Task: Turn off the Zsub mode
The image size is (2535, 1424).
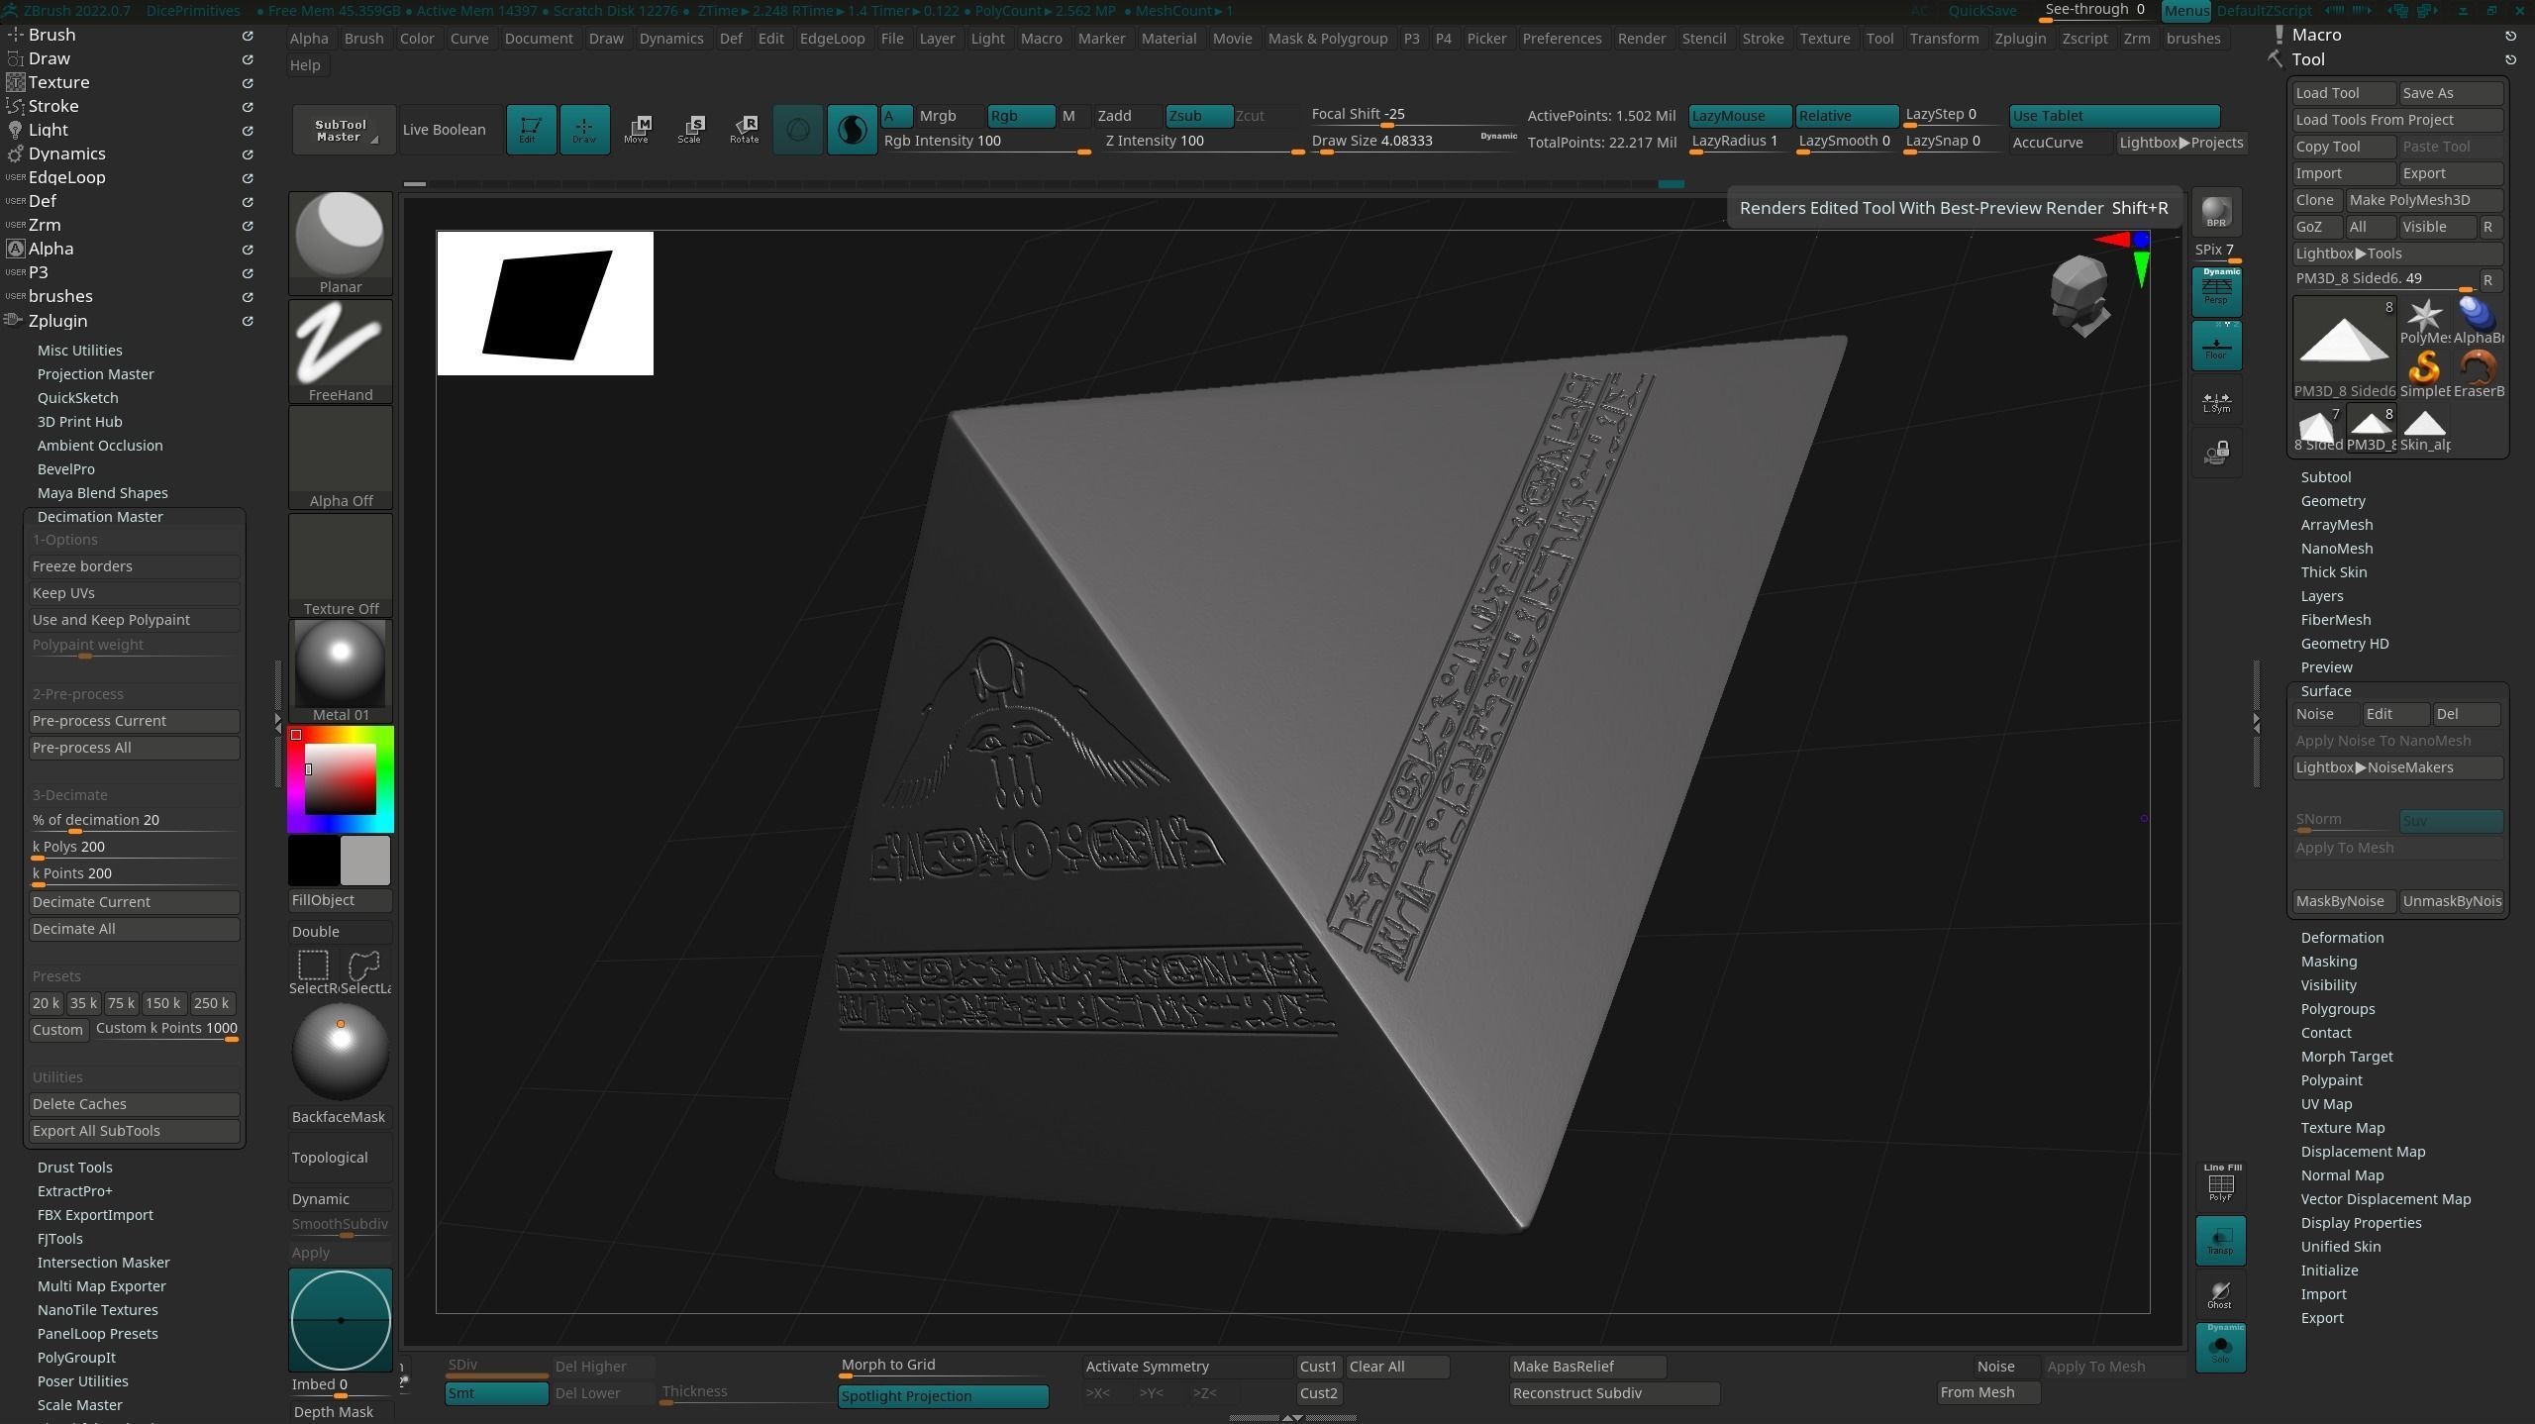Action: tap(1197, 115)
